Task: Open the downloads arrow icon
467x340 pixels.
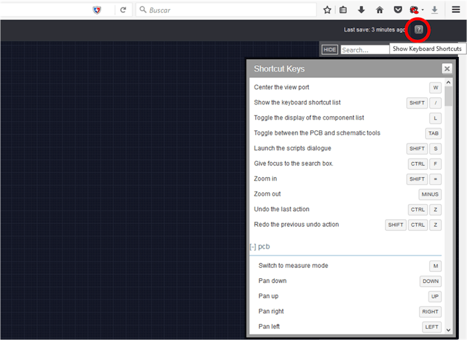Action: point(361,10)
